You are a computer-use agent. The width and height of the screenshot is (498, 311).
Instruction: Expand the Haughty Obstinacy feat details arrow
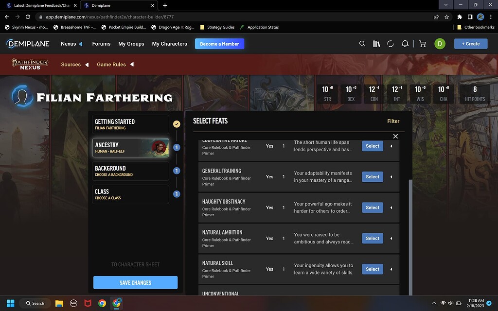pos(391,207)
